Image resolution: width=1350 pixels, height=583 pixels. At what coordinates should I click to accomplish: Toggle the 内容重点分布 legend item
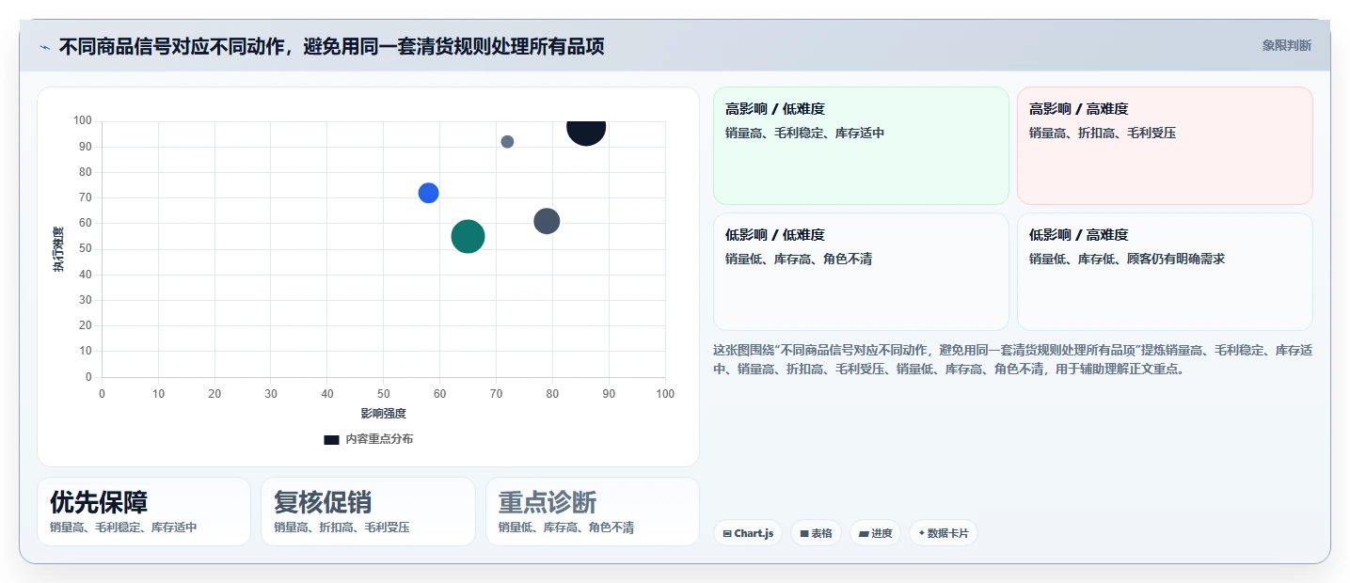coord(368,439)
